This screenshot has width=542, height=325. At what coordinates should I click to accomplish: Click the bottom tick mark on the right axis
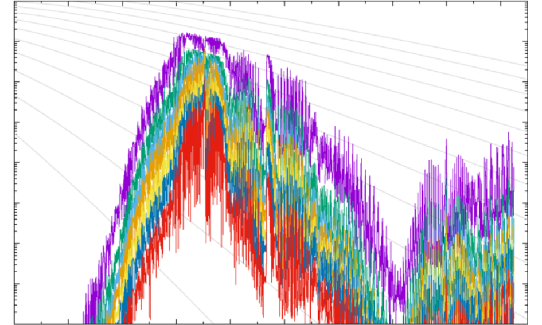(525, 284)
